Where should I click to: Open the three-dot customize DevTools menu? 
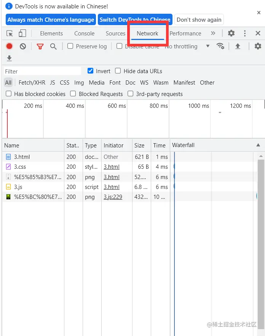(245, 33)
